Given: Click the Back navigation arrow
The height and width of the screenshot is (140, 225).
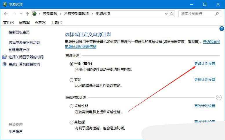Looking at the screenshot, I should click(6, 14).
